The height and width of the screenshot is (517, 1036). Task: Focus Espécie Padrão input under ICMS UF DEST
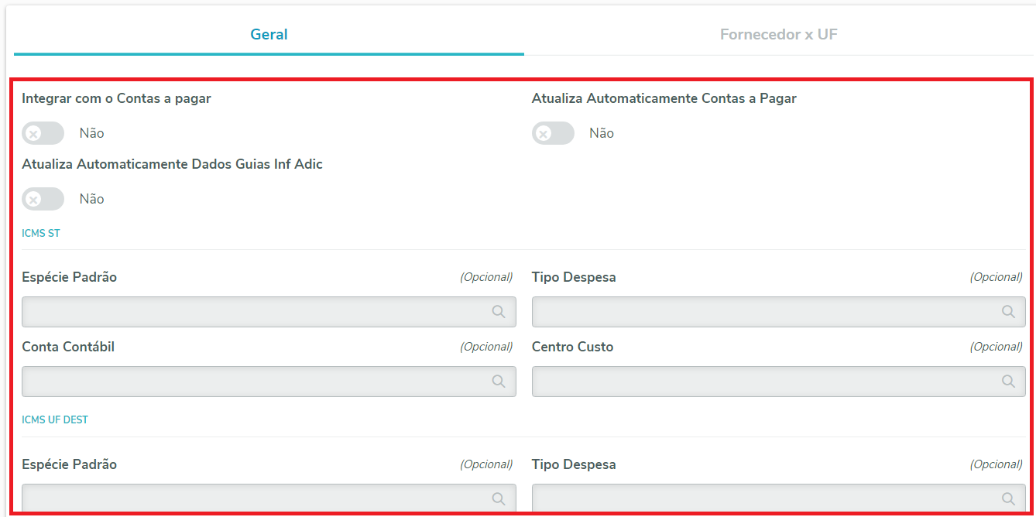[256, 498]
